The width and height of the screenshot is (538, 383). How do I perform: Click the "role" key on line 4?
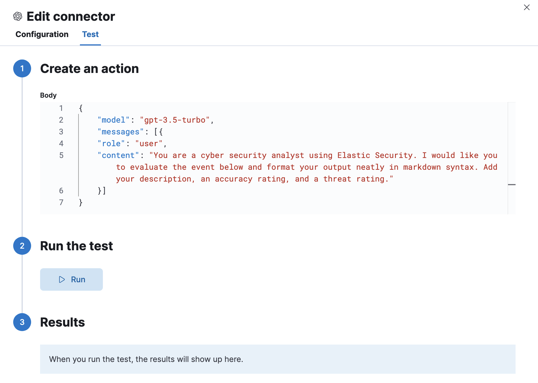[111, 144]
